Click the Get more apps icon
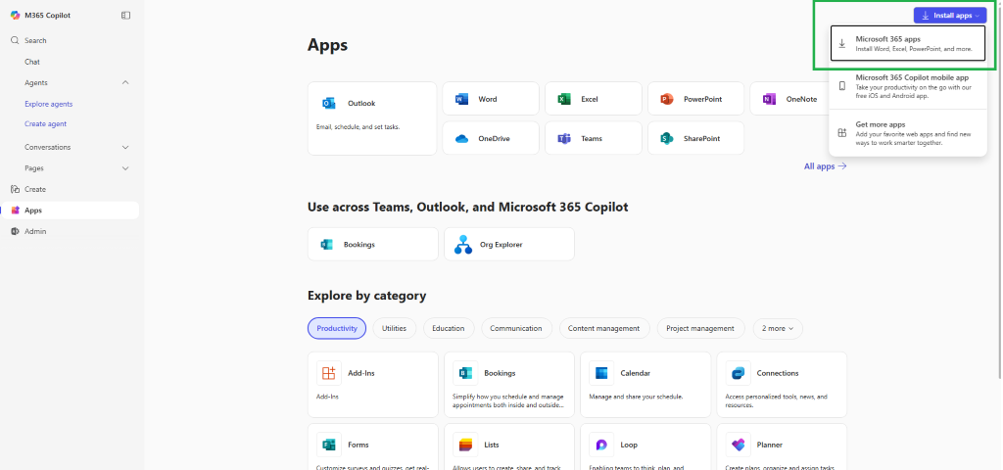This screenshot has height=470, width=1003. coord(841,133)
